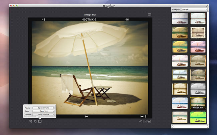This screenshot has height=135, width=217.
Task: Open the Category dropdown set to Vintage
Action: coord(194,10)
